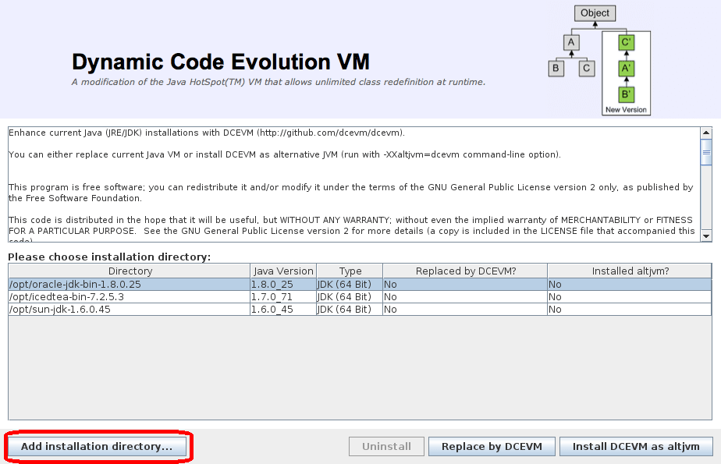Click the Installed altjvm? column header
This screenshot has width=721, height=464.
point(630,271)
